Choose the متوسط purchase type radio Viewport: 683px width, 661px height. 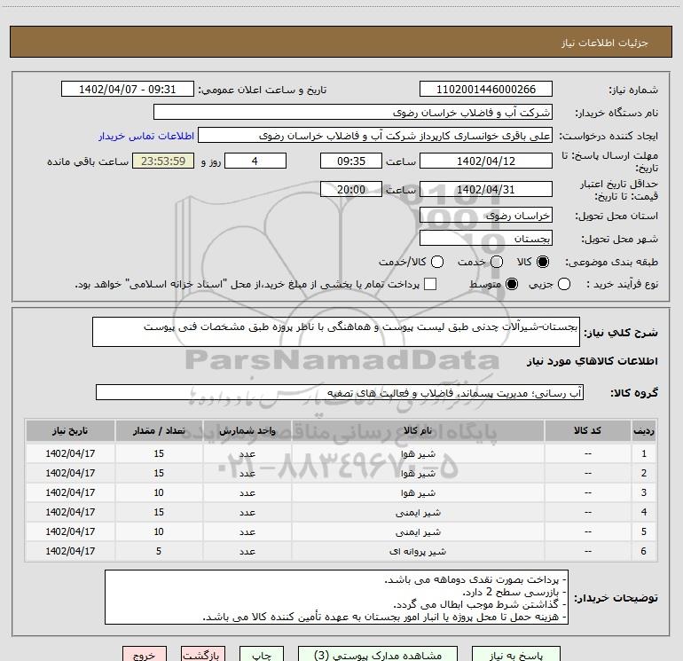coord(512,284)
